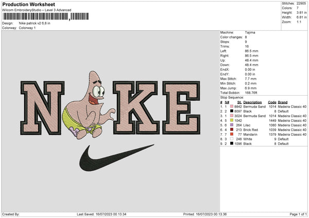Click the Zoom value 1:1
This screenshot has width=309, height=218.
click(x=299, y=22)
